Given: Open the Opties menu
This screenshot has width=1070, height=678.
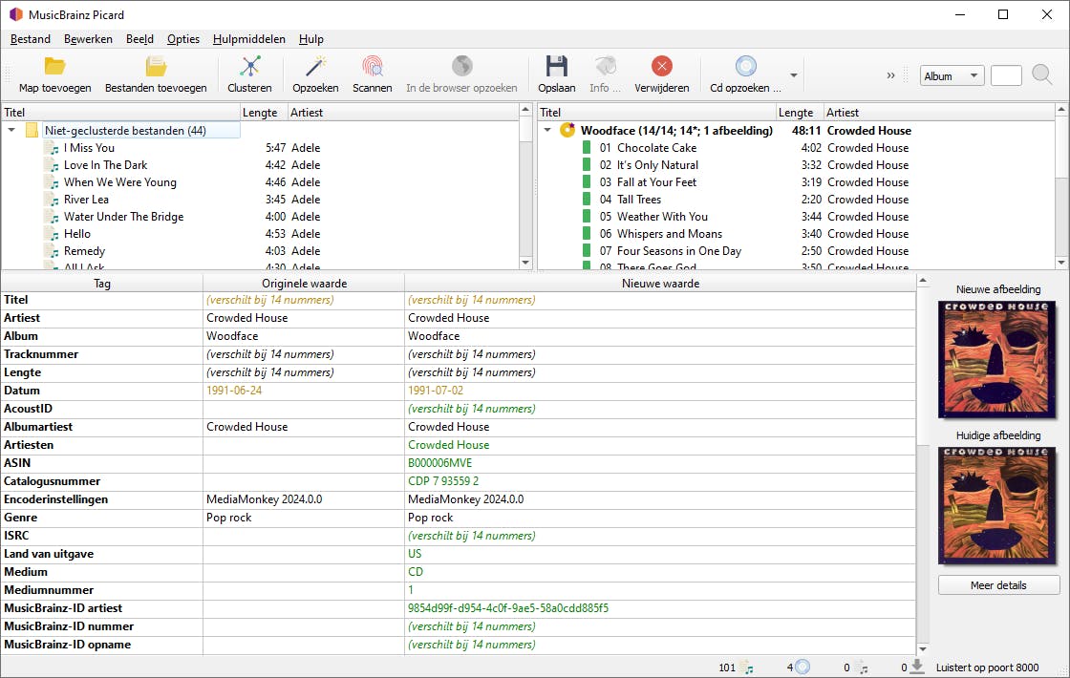Looking at the screenshot, I should (x=183, y=39).
